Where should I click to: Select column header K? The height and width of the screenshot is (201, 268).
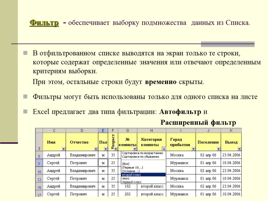coord(231,131)
